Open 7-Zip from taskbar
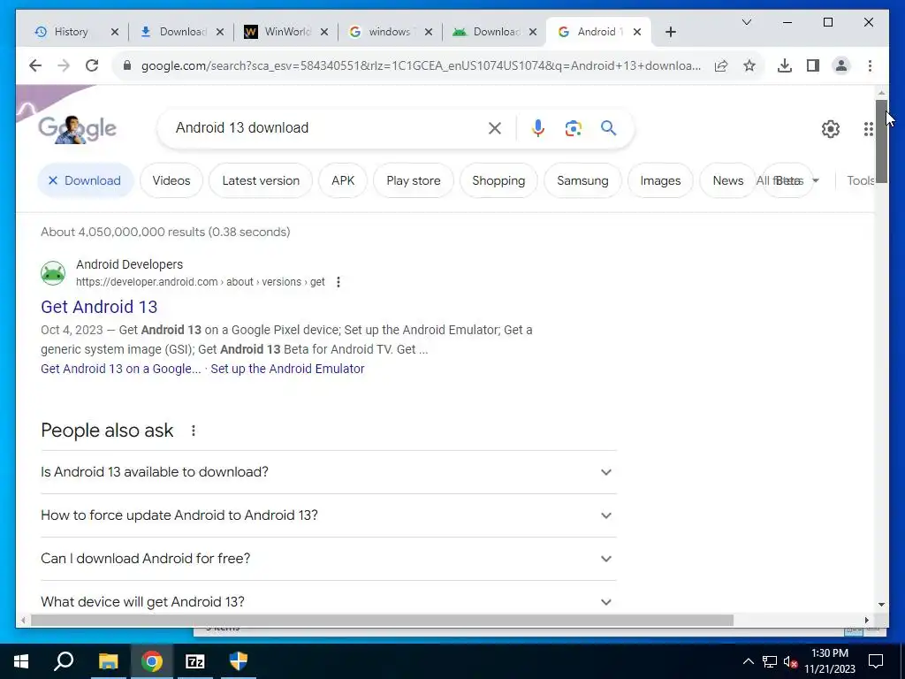This screenshot has height=679, width=905. point(195,661)
